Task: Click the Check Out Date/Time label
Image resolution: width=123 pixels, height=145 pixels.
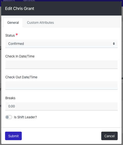Action: point(21,77)
